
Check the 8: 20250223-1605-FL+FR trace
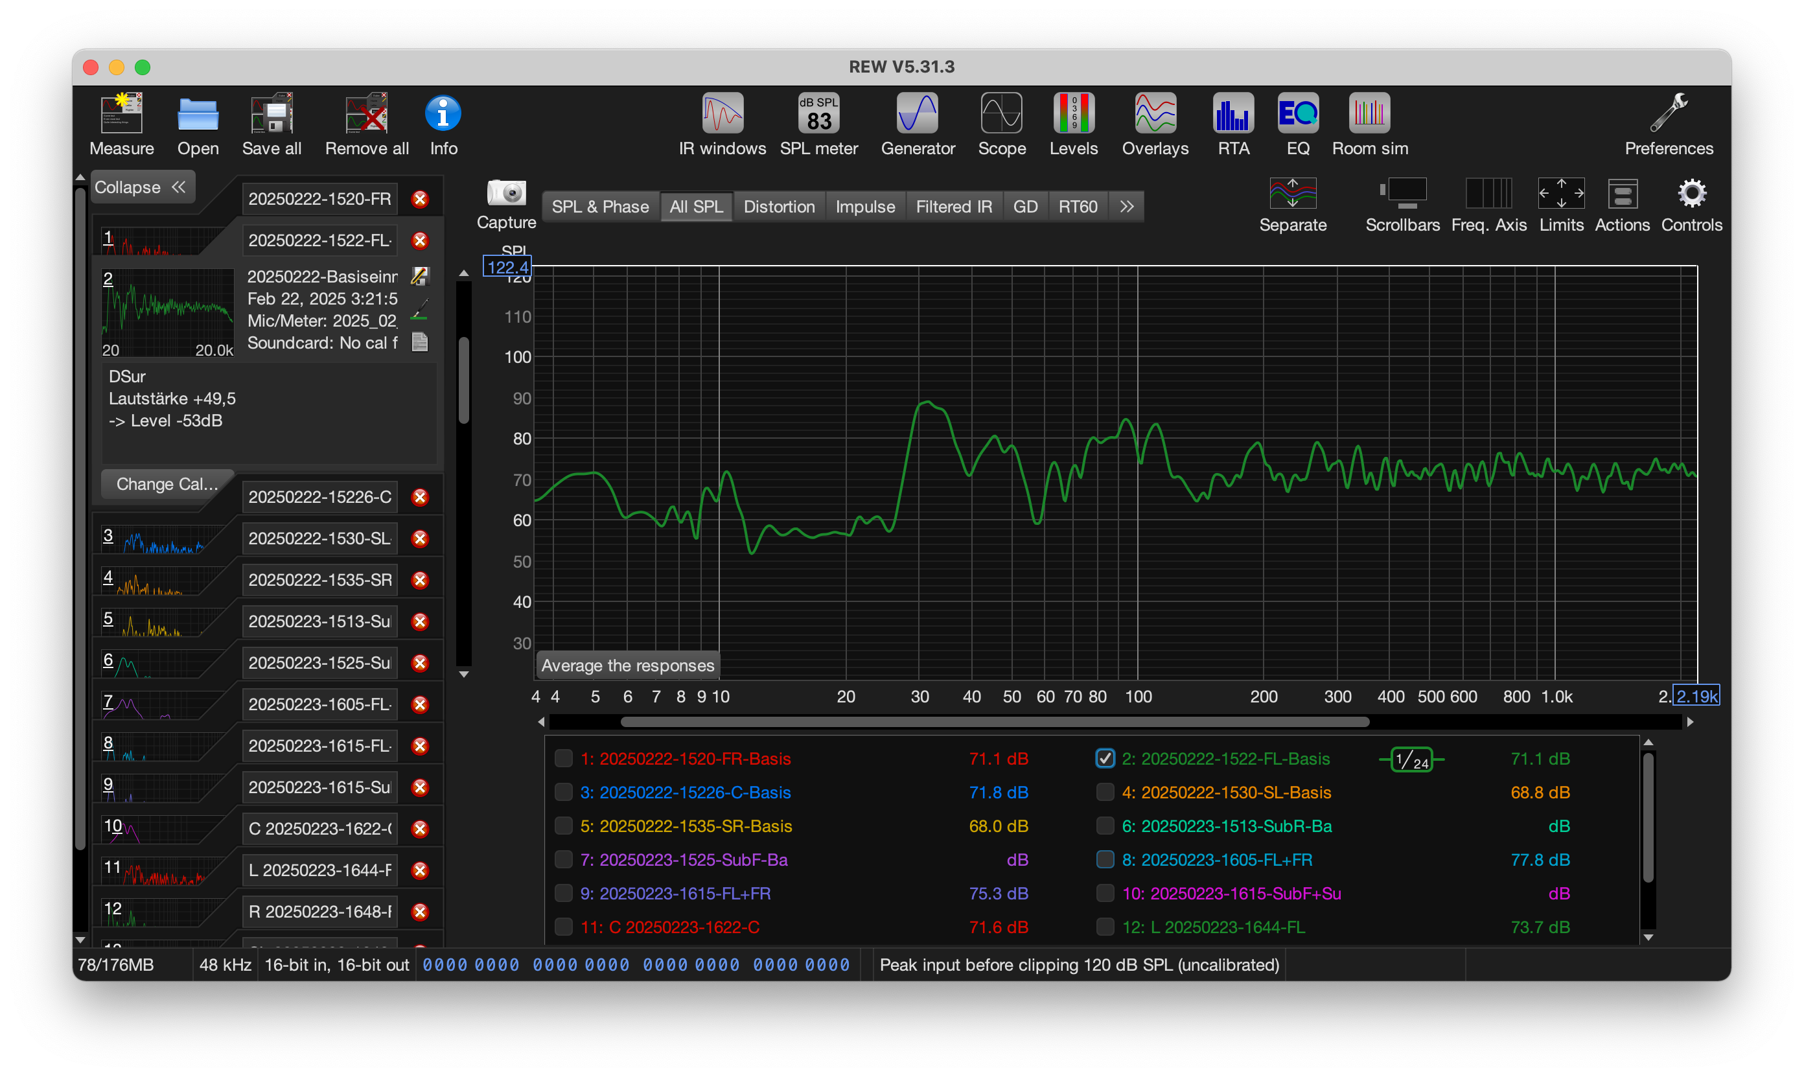tap(1104, 859)
